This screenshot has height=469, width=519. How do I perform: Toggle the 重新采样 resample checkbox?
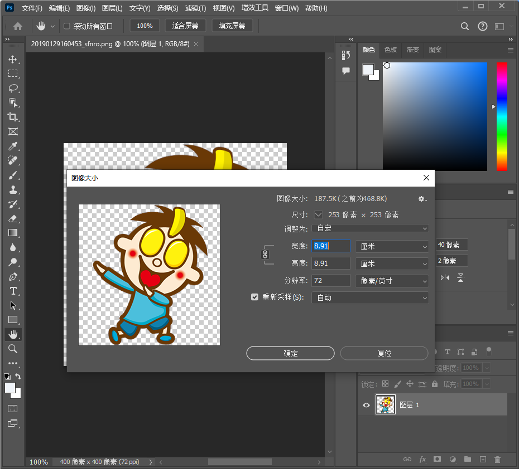click(x=255, y=297)
